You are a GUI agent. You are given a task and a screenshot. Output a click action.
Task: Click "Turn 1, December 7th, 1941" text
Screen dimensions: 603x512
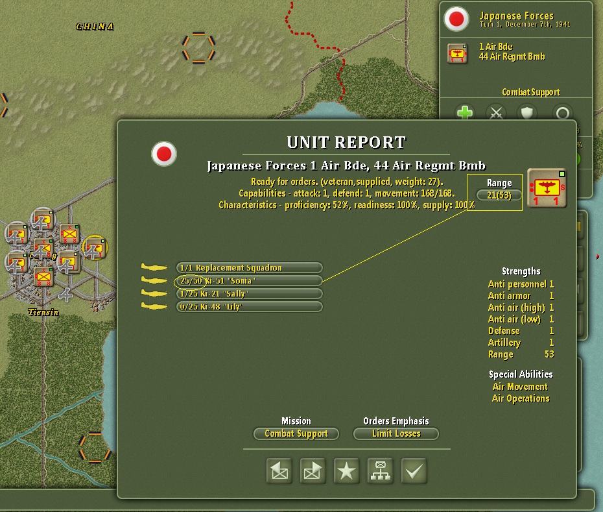pos(525,24)
